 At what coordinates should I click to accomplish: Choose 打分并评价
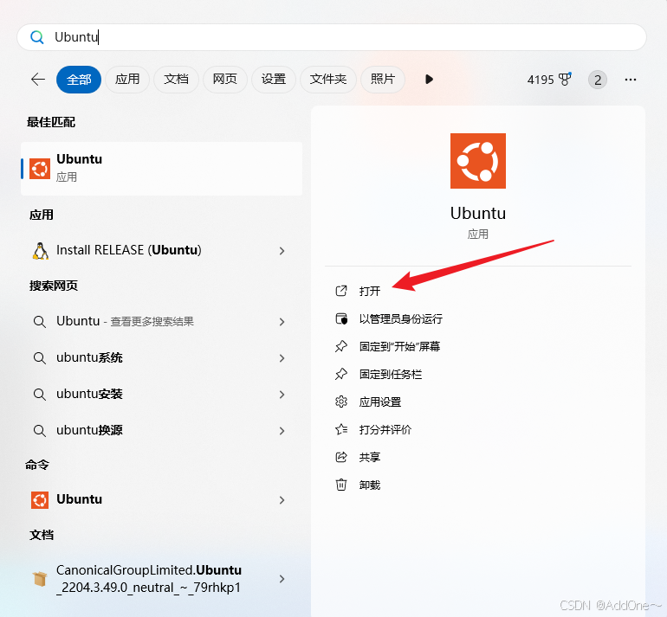(x=385, y=429)
